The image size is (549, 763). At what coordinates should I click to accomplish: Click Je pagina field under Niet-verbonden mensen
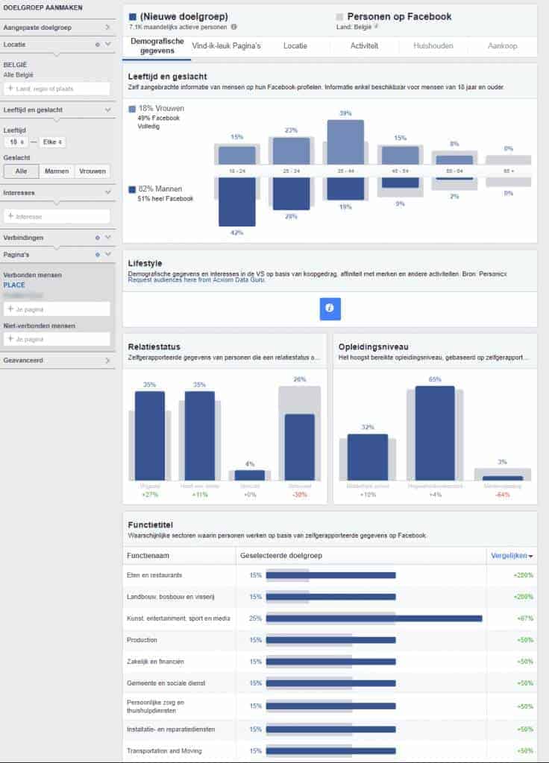(x=57, y=339)
